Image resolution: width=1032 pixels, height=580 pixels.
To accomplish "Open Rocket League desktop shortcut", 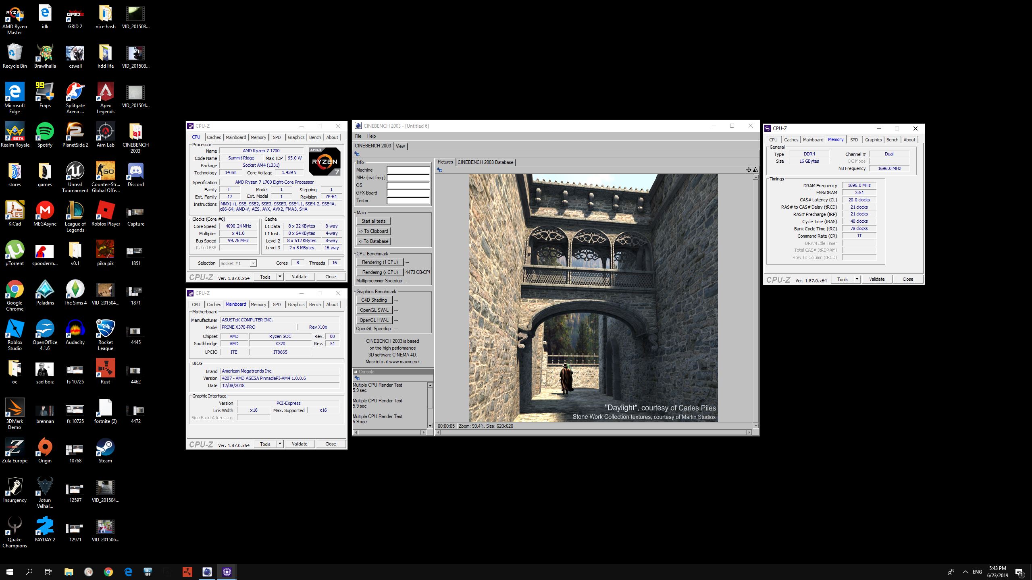I will [105, 336].
